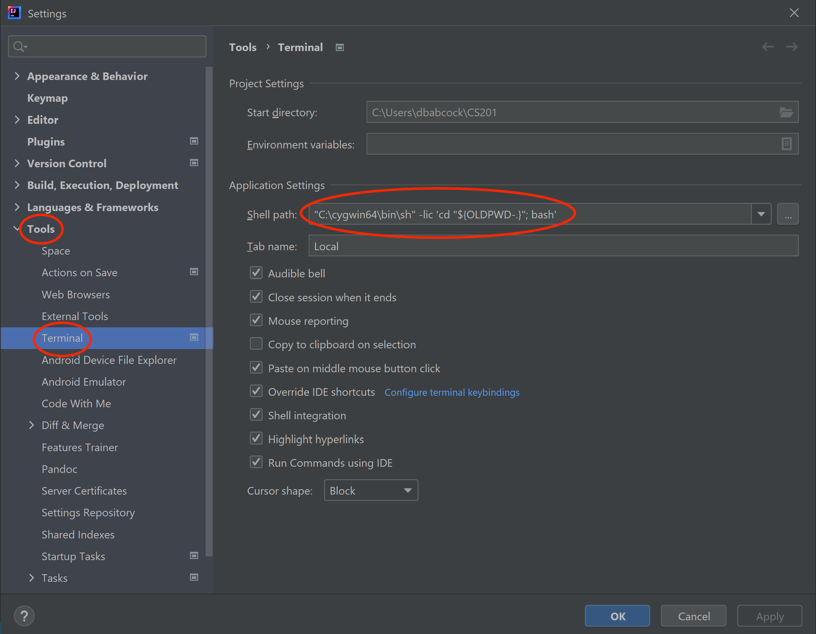Uncheck Close session when it ends

[x=256, y=297]
